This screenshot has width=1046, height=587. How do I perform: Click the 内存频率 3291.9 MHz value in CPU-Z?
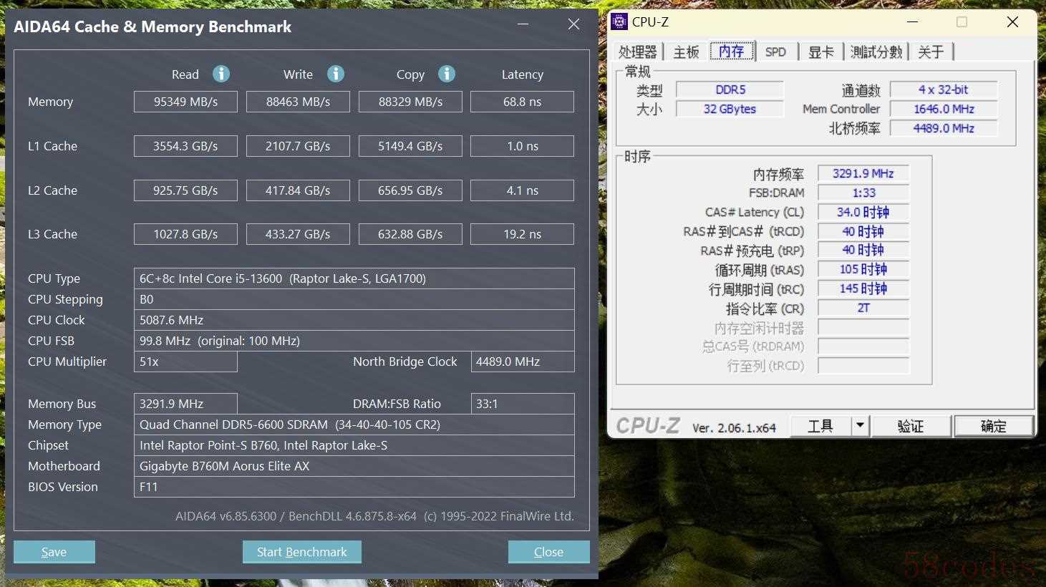coord(863,173)
